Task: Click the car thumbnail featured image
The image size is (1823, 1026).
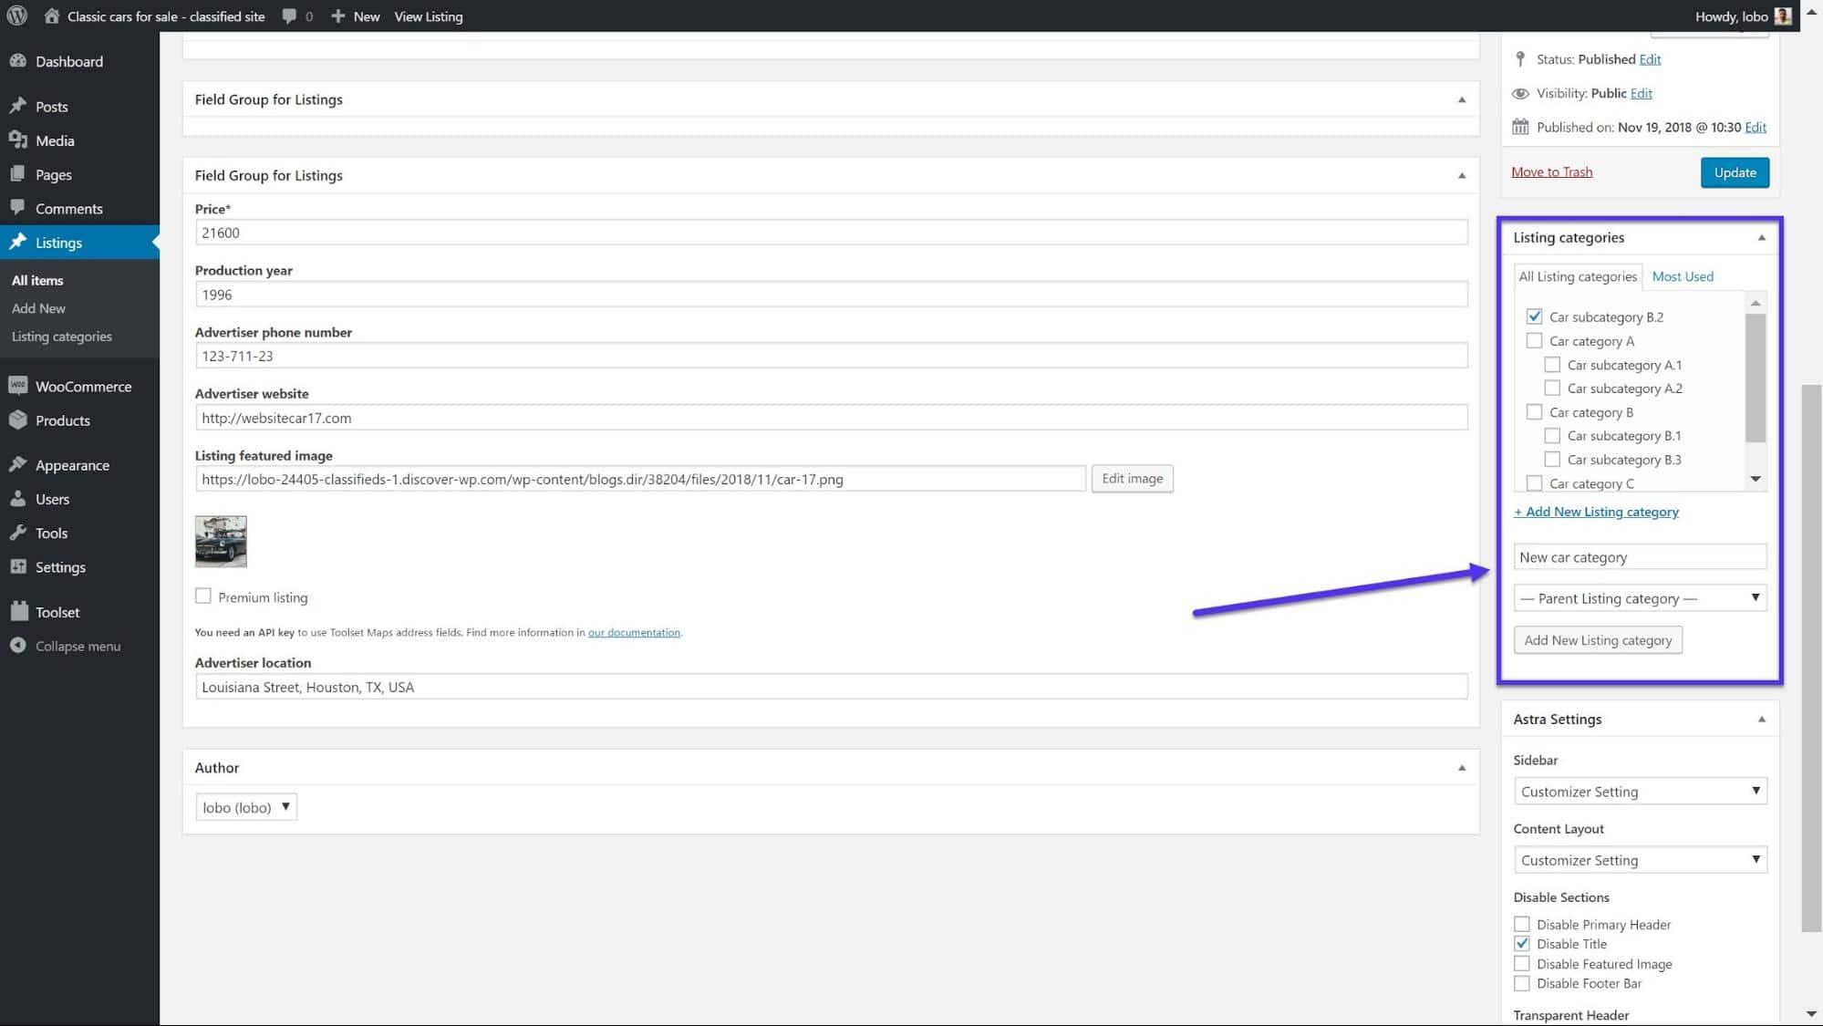Action: (x=221, y=541)
